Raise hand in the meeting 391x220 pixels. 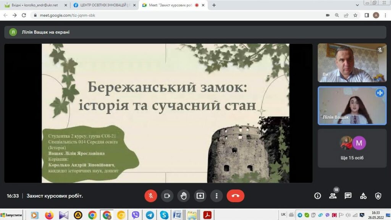(184, 196)
